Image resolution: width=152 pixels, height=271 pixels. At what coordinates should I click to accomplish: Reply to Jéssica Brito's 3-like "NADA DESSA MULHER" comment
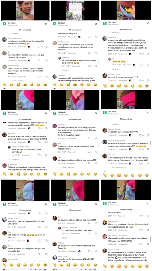(x=22, y=227)
